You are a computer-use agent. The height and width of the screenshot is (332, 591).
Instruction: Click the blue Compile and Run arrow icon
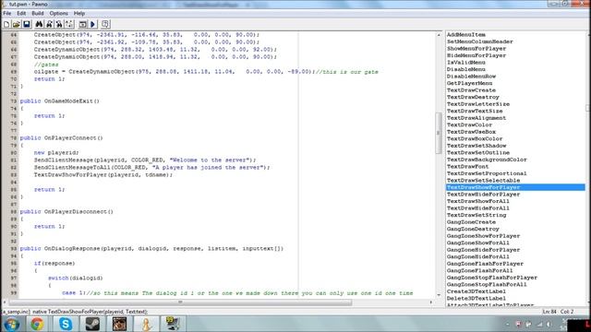coord(92,25)
